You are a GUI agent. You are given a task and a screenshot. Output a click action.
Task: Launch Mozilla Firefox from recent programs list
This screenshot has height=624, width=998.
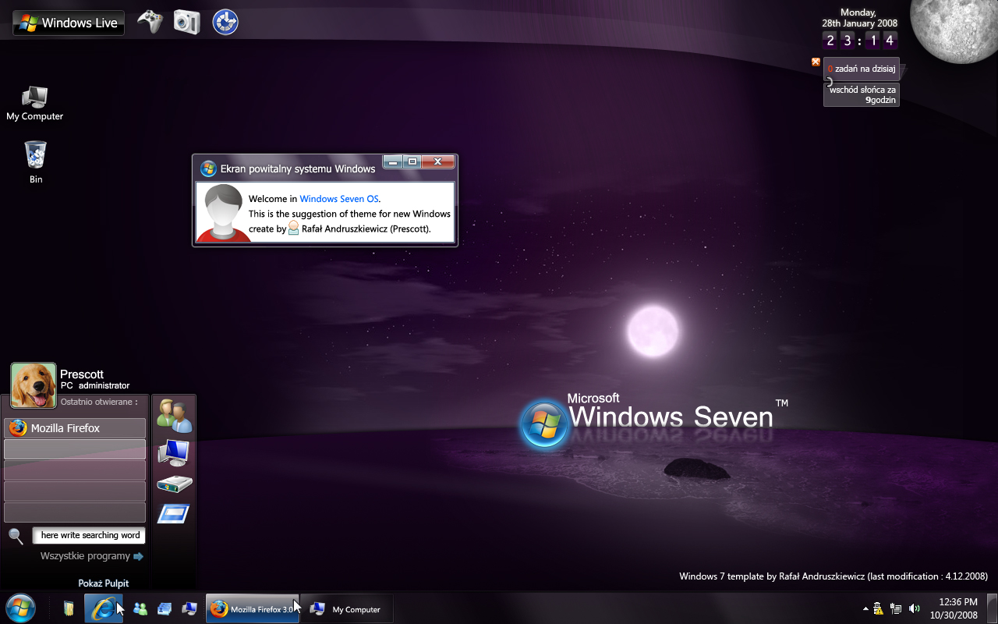click(x=75, y=428)
